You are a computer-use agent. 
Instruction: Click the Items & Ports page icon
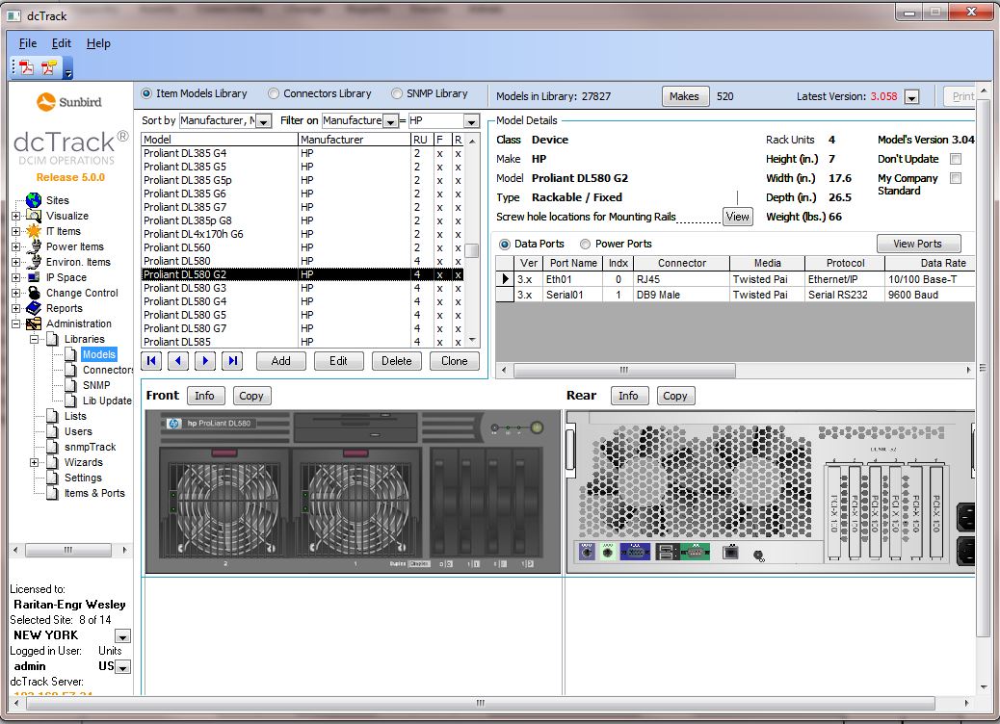click(x=53, y=493)
